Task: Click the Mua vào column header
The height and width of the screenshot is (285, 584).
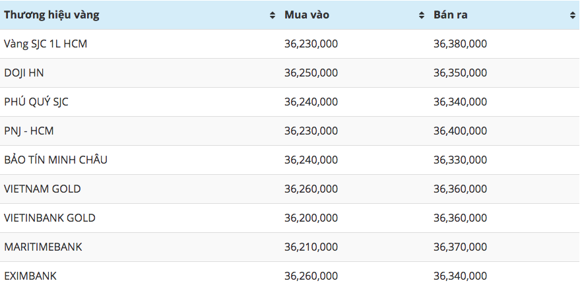Action: click(x=354, y=15)
